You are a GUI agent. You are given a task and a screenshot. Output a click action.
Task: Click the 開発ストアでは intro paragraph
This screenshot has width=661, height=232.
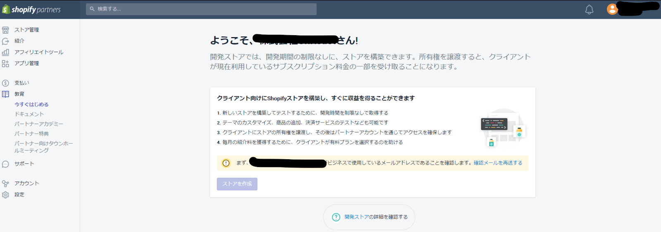370,62
